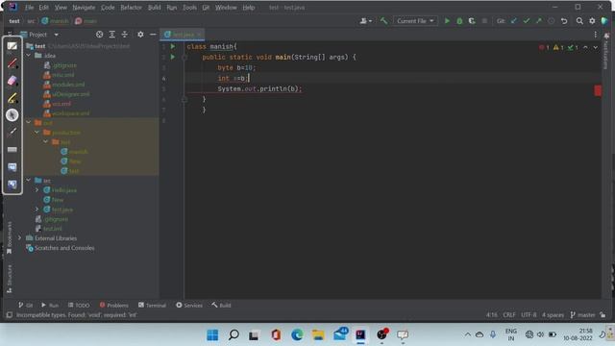The height and width of the screenshot is (346, 615).
Task: Go to next highlighted error down arrow
Action: [x=596, y=47]
